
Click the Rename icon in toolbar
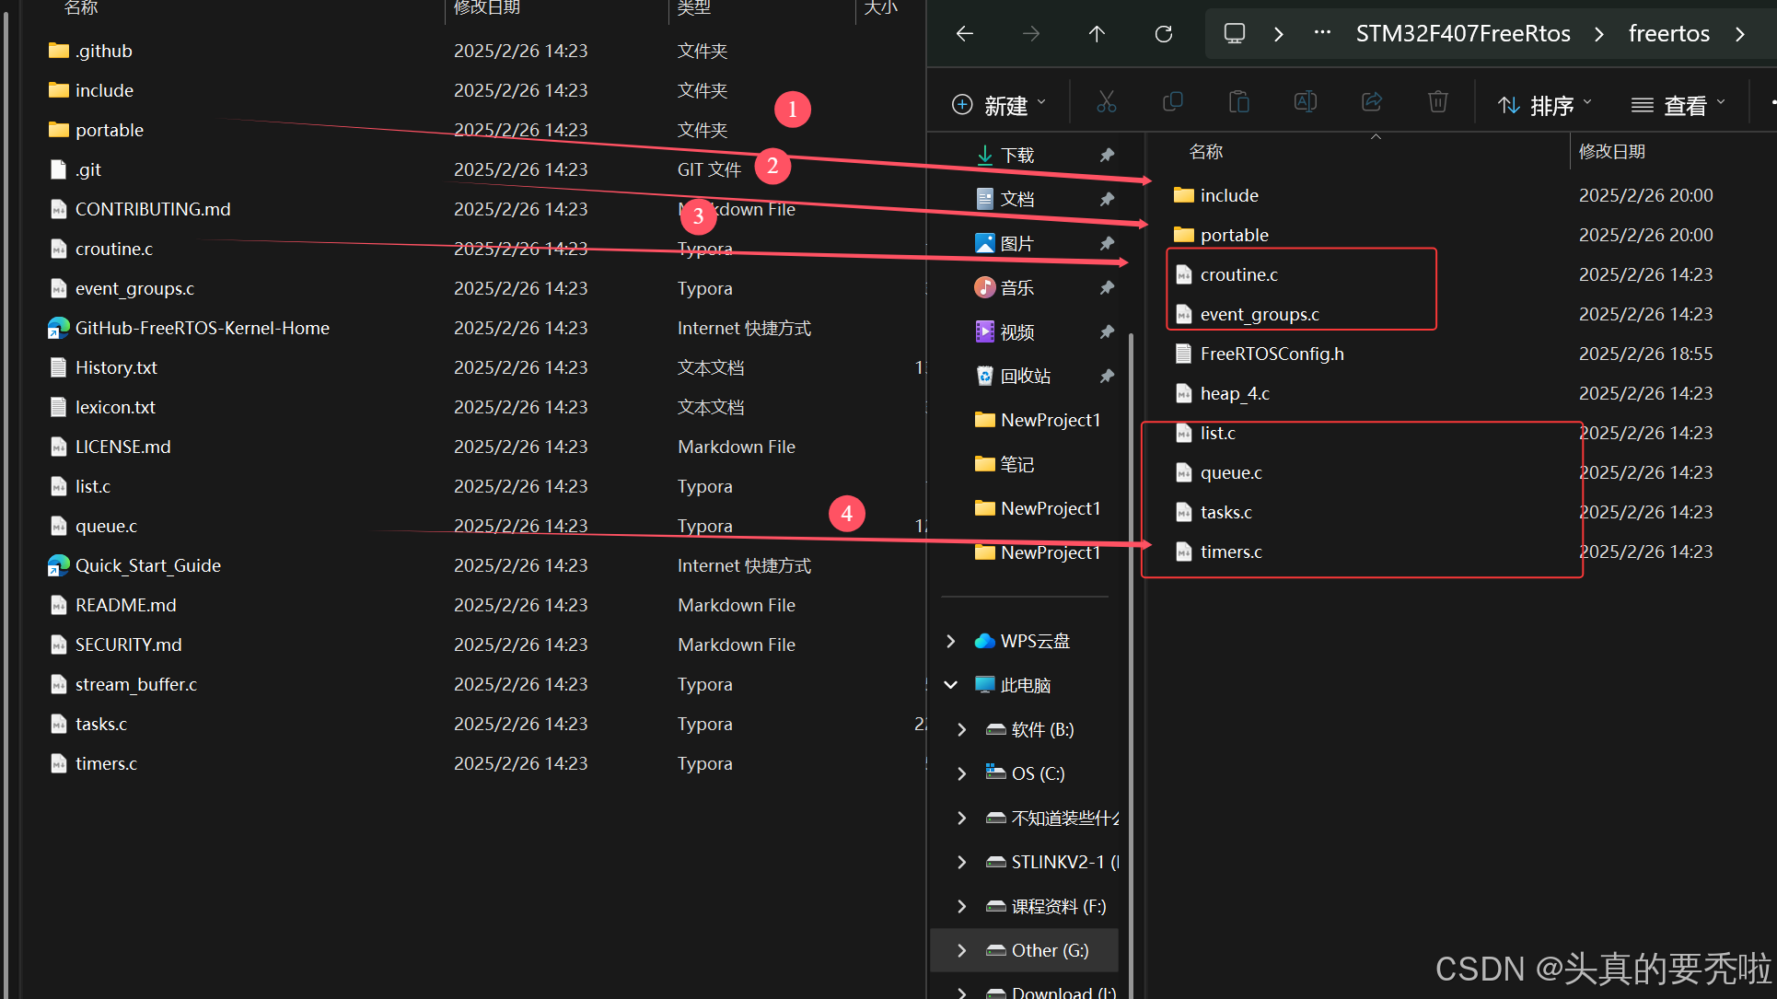(x=1306, y=102)
